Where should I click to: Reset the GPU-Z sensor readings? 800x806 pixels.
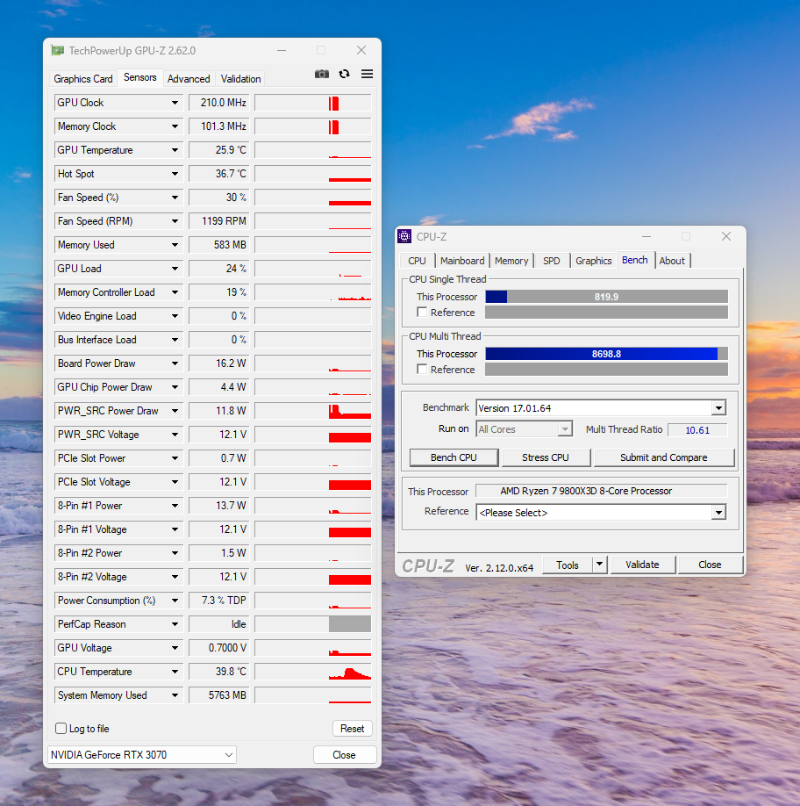coord(353,729)
